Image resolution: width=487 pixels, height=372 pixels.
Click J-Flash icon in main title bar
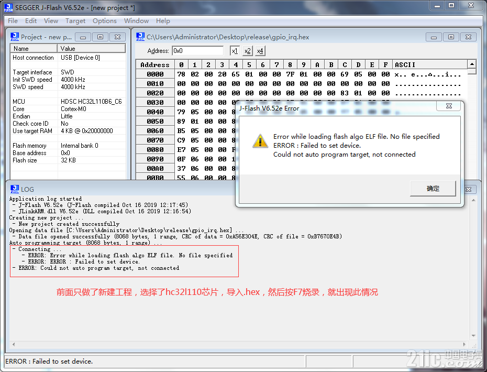tap(8, 8)
